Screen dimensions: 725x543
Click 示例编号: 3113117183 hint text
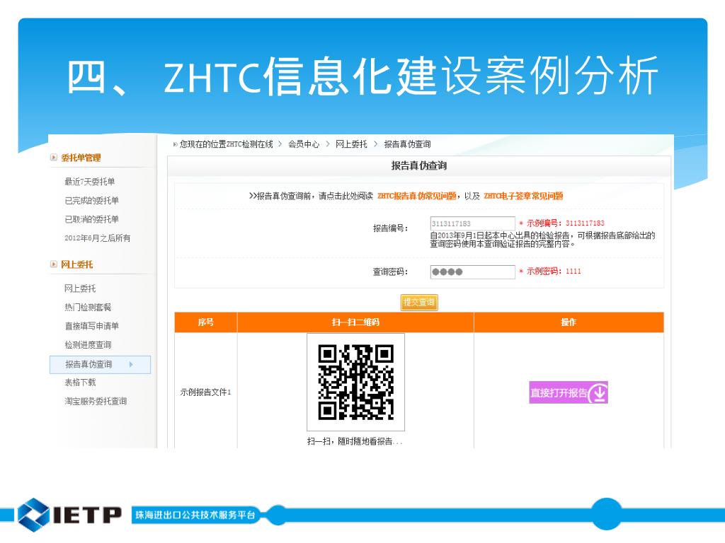point(565,223)
